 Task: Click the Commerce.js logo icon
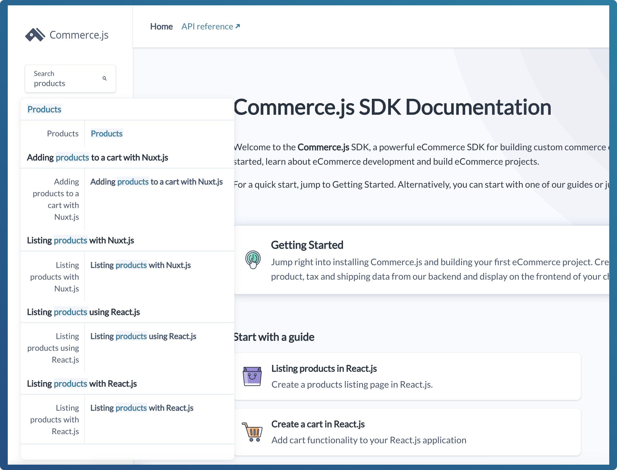point(35,35)
